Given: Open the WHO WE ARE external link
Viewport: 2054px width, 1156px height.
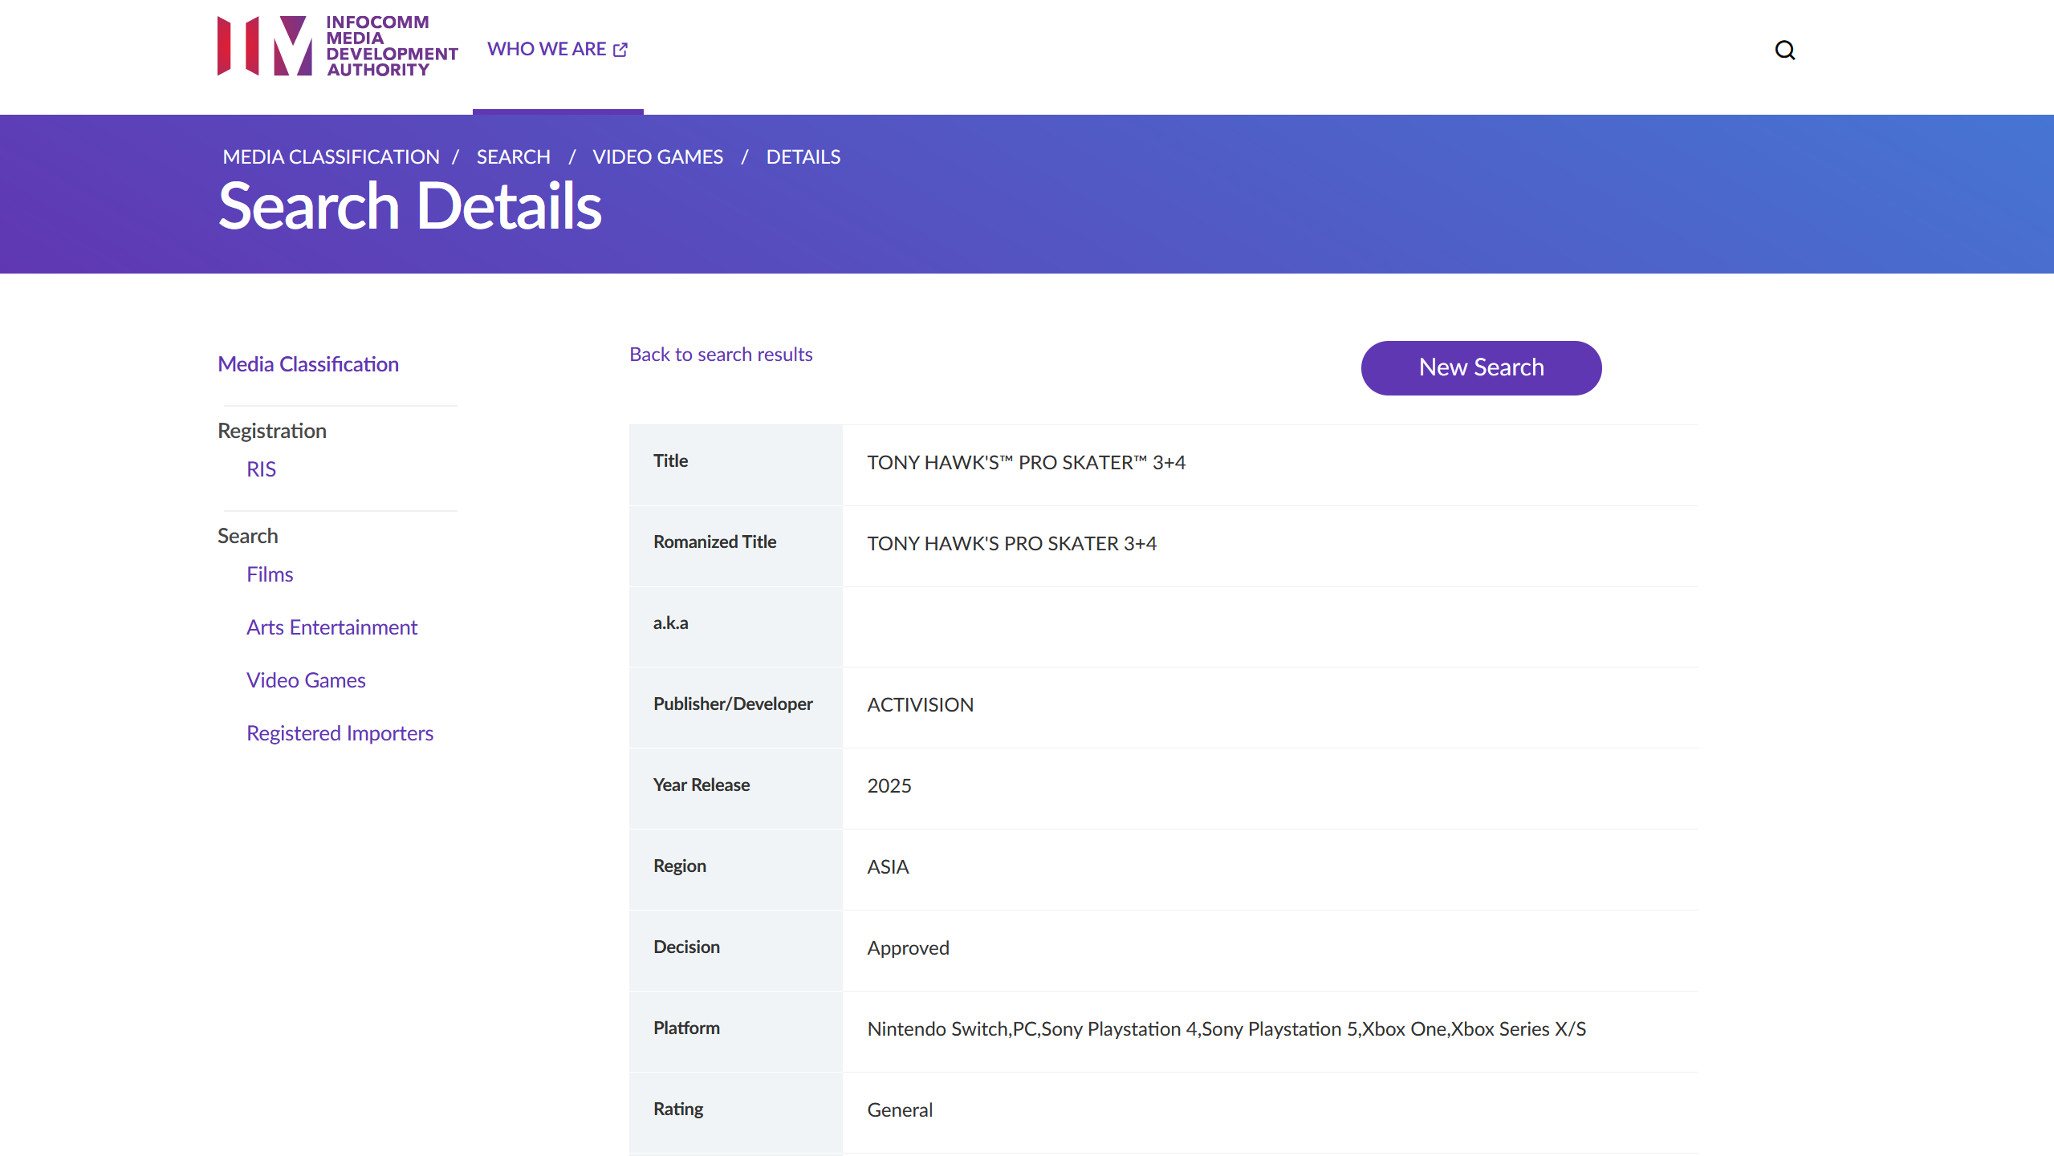Looking at the screenshot, I should pyautogui.click(x=557, y=50).
